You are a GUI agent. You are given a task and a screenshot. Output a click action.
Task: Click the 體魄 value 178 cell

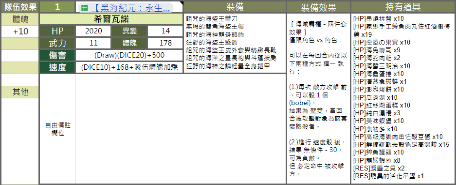165,43
